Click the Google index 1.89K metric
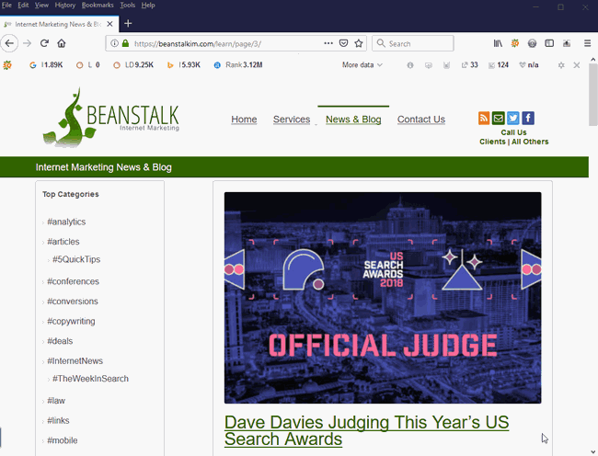 [46, 65]
